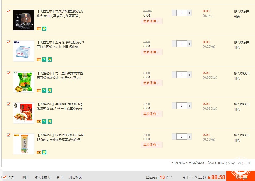Image resolution: width=255 pixels, height=181 pixels.
Task: Uncheck the 陈克明 鸡蛋龙须挂面 checkbox
Action: 9,135
